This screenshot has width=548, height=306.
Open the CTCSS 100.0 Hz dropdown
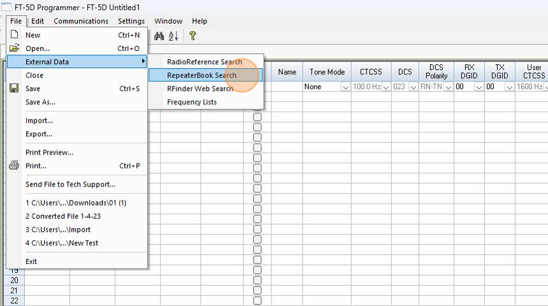click(x=386, y=87)
